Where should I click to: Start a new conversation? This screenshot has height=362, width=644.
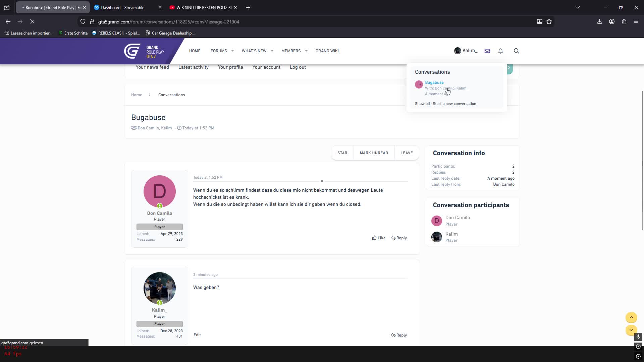(x=454, y=104)
